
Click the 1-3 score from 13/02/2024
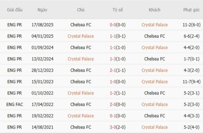(113, 59)
